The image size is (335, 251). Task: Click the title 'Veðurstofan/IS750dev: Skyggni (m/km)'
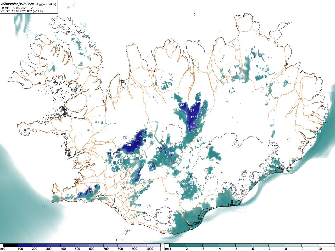(x=28, y=4)
